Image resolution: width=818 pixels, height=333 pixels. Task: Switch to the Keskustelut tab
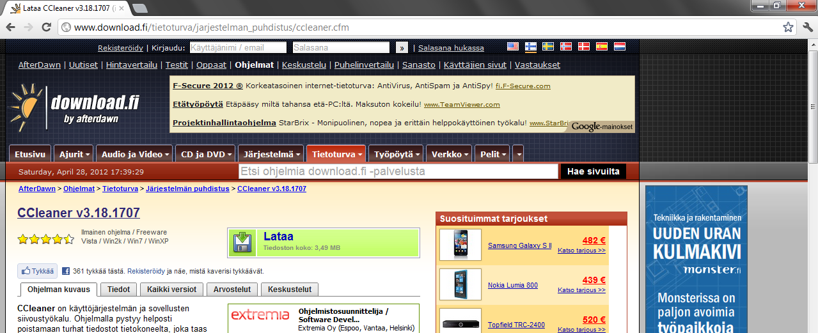click(x=290, y=290)
